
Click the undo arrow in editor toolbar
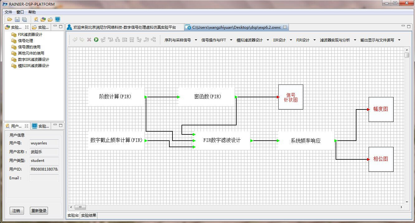point(75,40)
